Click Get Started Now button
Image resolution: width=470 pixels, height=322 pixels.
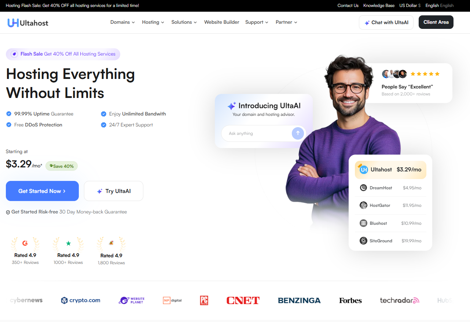click(42, 191)
